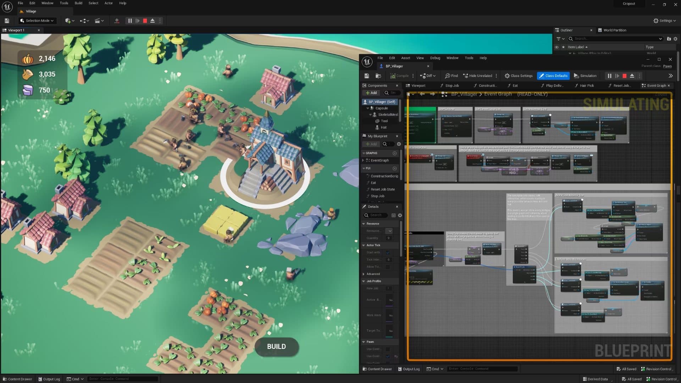Toggle pinned star column in Outliner

[x=563, y=47]
